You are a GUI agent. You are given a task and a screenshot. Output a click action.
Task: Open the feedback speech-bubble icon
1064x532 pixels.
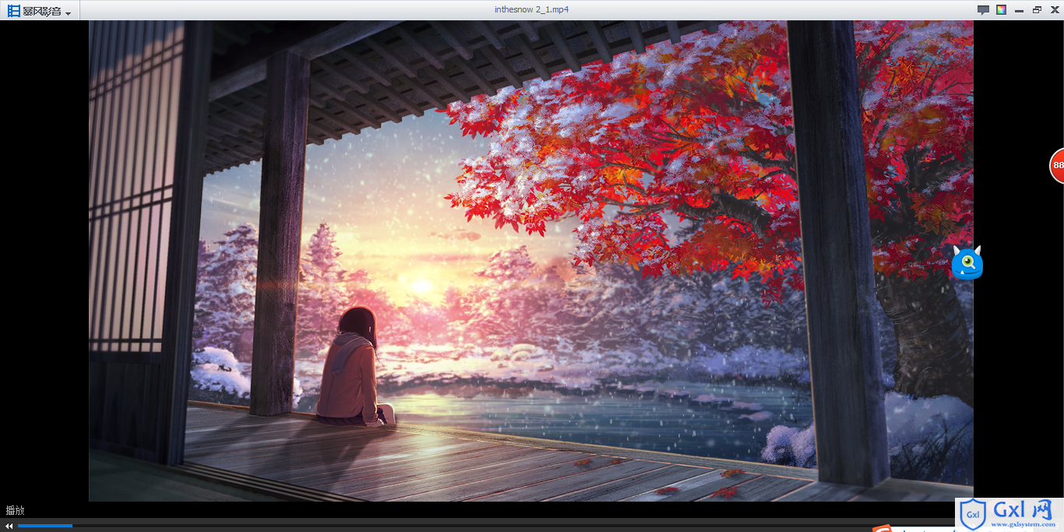click(x=983, y=10)
